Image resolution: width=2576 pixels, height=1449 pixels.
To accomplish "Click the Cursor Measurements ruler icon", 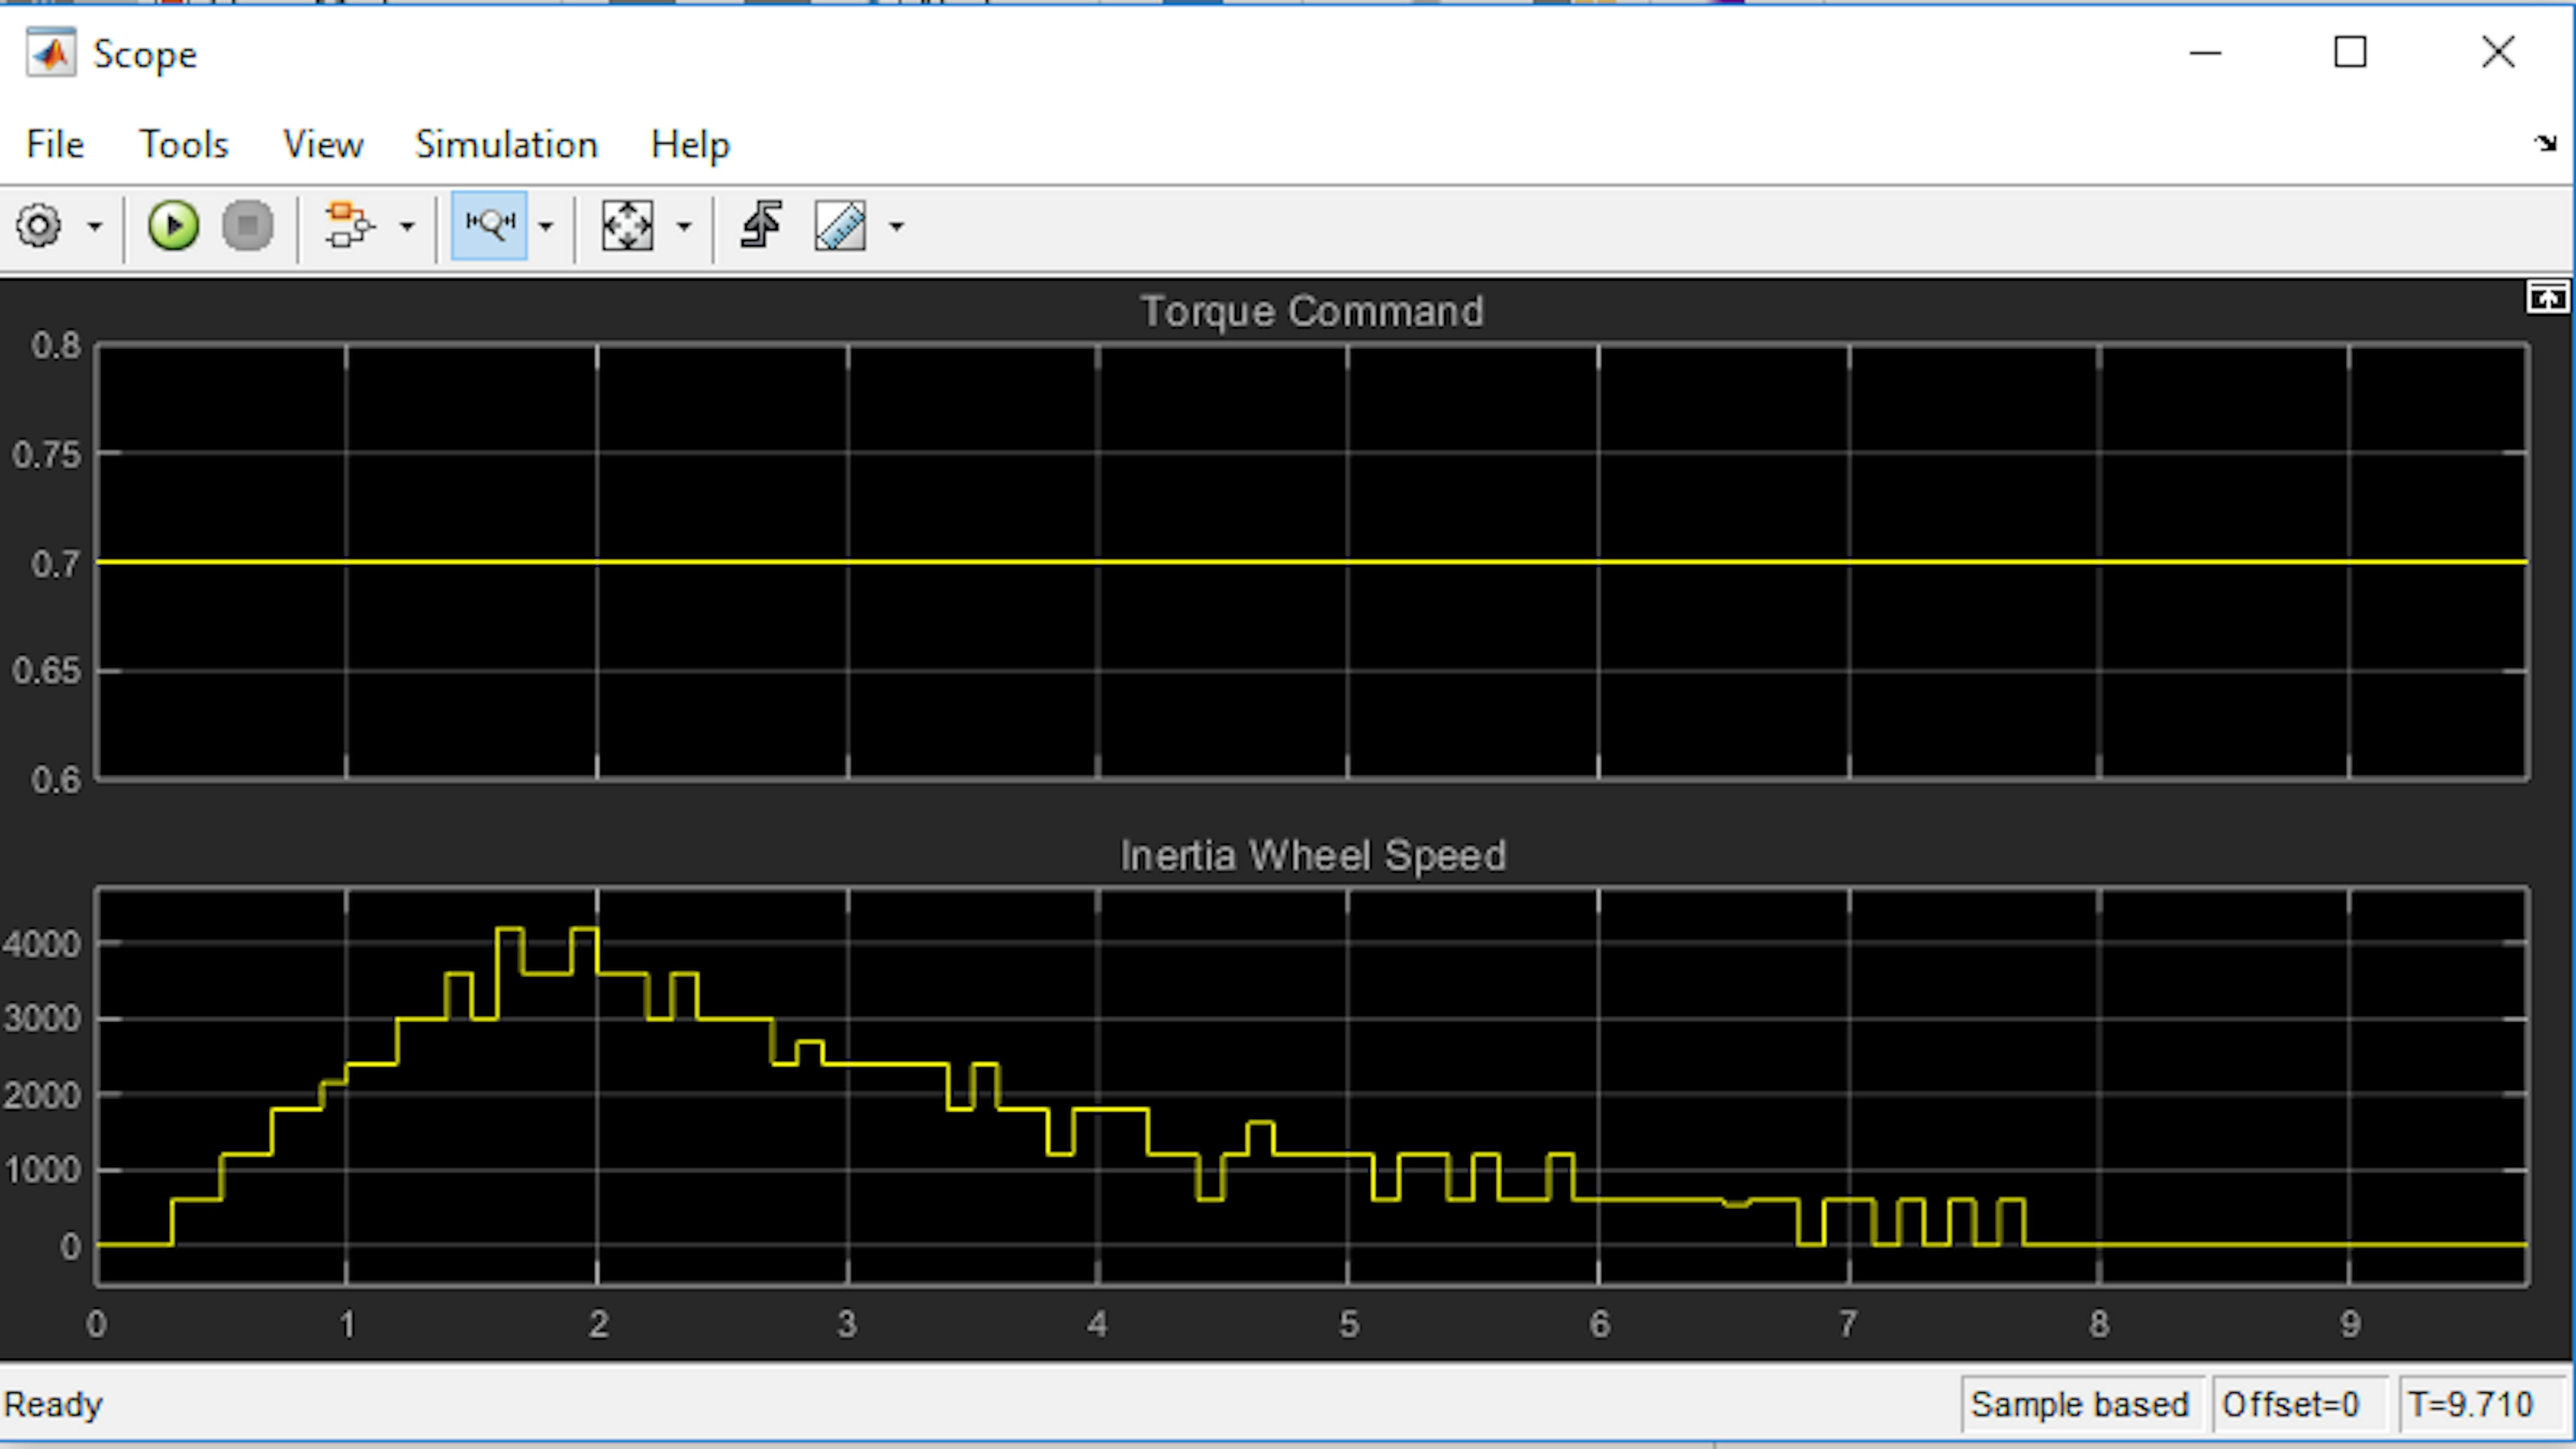I will pos(840,226).
